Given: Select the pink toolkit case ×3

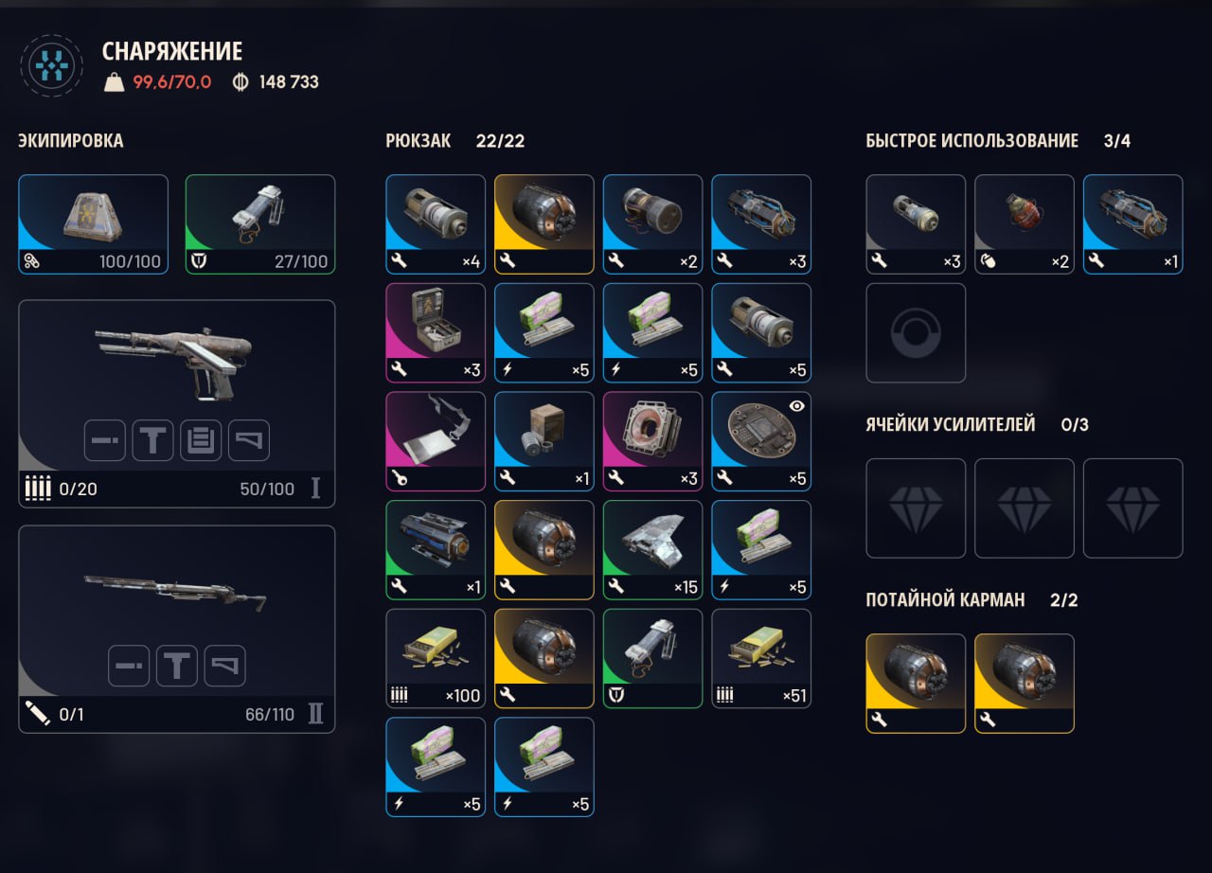Looking at the screenshot, I should tap(436, 332).
